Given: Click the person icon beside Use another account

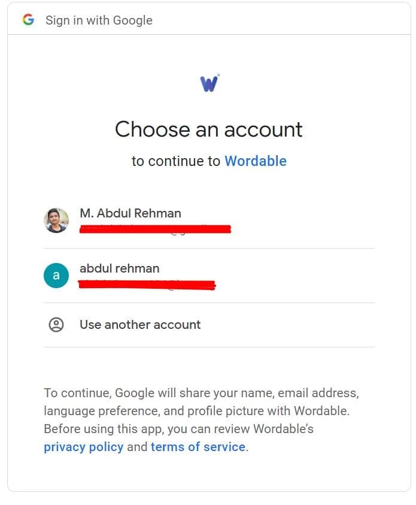Looking at the screenshot, I should point(56,325).
